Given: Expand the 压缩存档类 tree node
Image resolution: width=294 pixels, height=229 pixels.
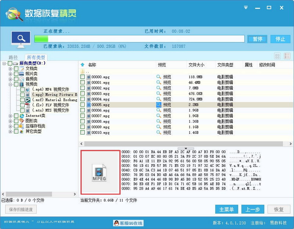Looking at the screenshot, I should point(10,126).
